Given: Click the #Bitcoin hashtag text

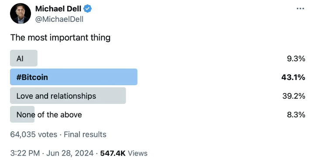Looking at the screenshot, I should [x=32, y=77].
